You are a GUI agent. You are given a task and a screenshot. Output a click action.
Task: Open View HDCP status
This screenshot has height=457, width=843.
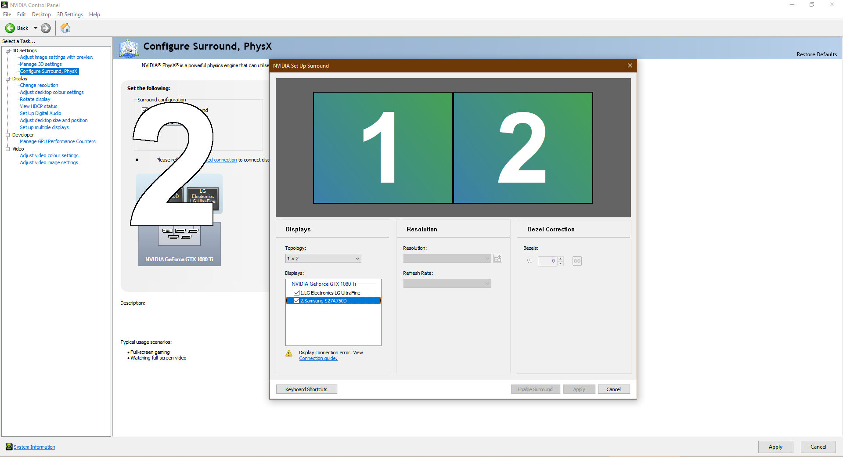[39, 106]
